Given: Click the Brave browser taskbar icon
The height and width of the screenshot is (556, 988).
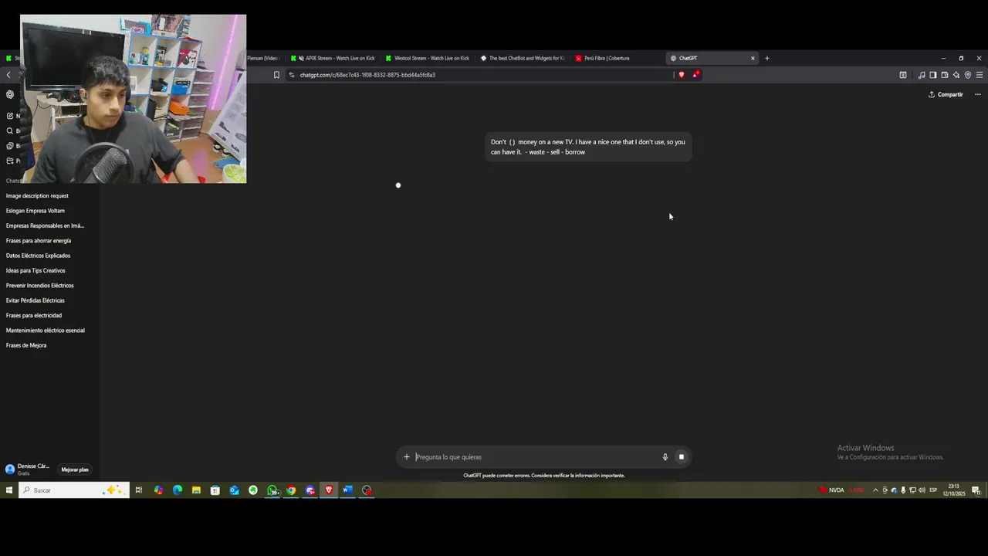Looking at the screenshot, I should 329,490.
